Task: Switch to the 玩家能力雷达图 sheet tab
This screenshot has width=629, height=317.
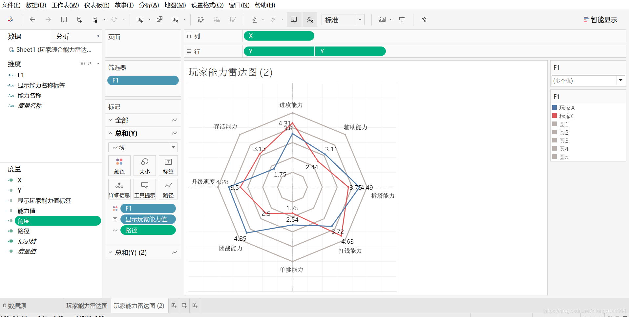Action: (87, 306)
